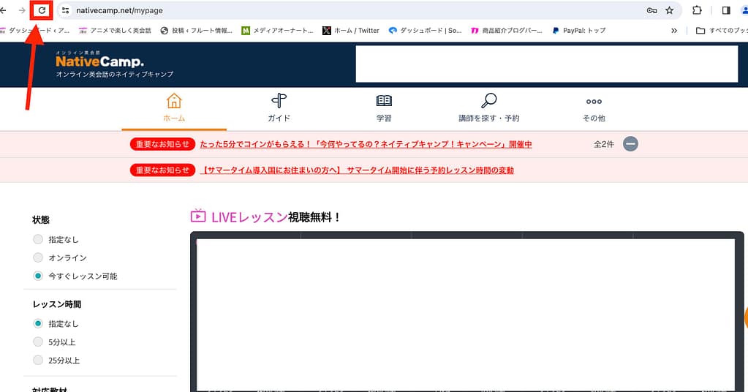The width and height of the screenshot is (748, 392).
Task: Go back with the browser back arrow
Action: [x=3, y=10]
